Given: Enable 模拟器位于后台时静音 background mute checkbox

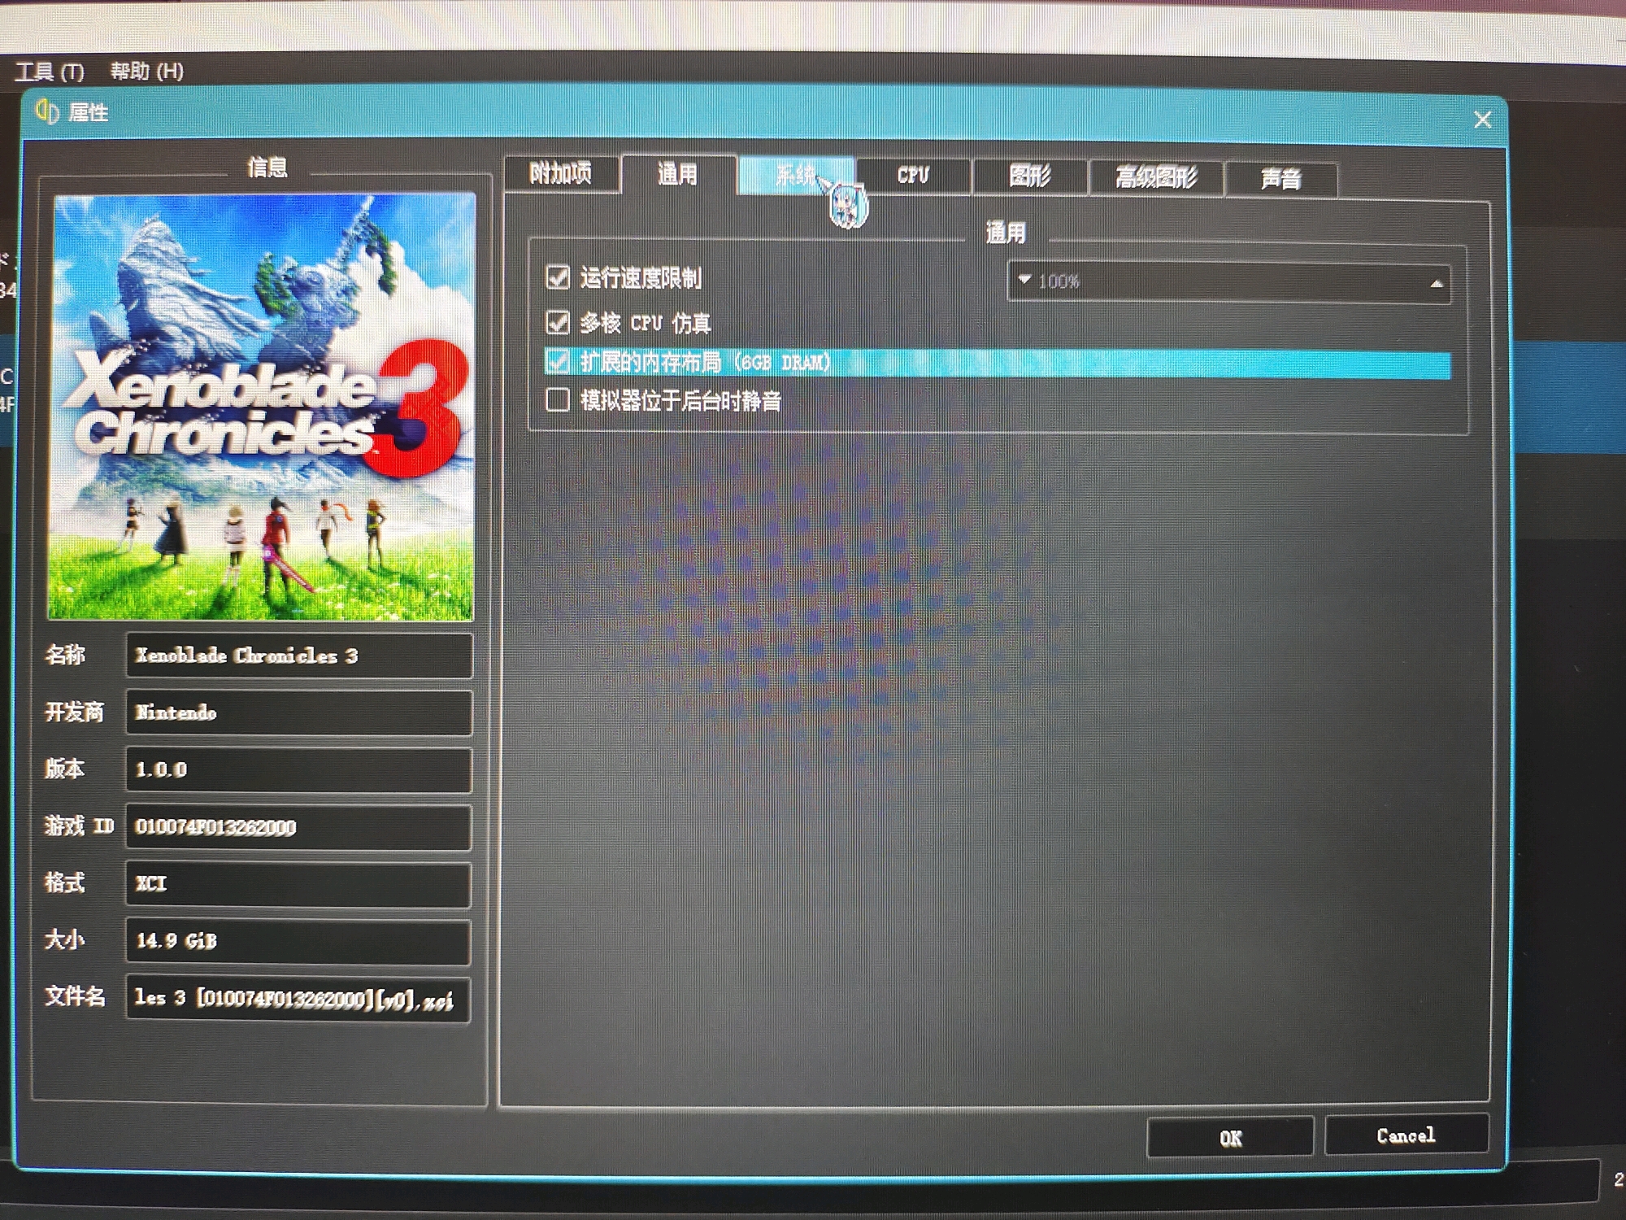Looking at the screenshot, I should tap(558, 399).
